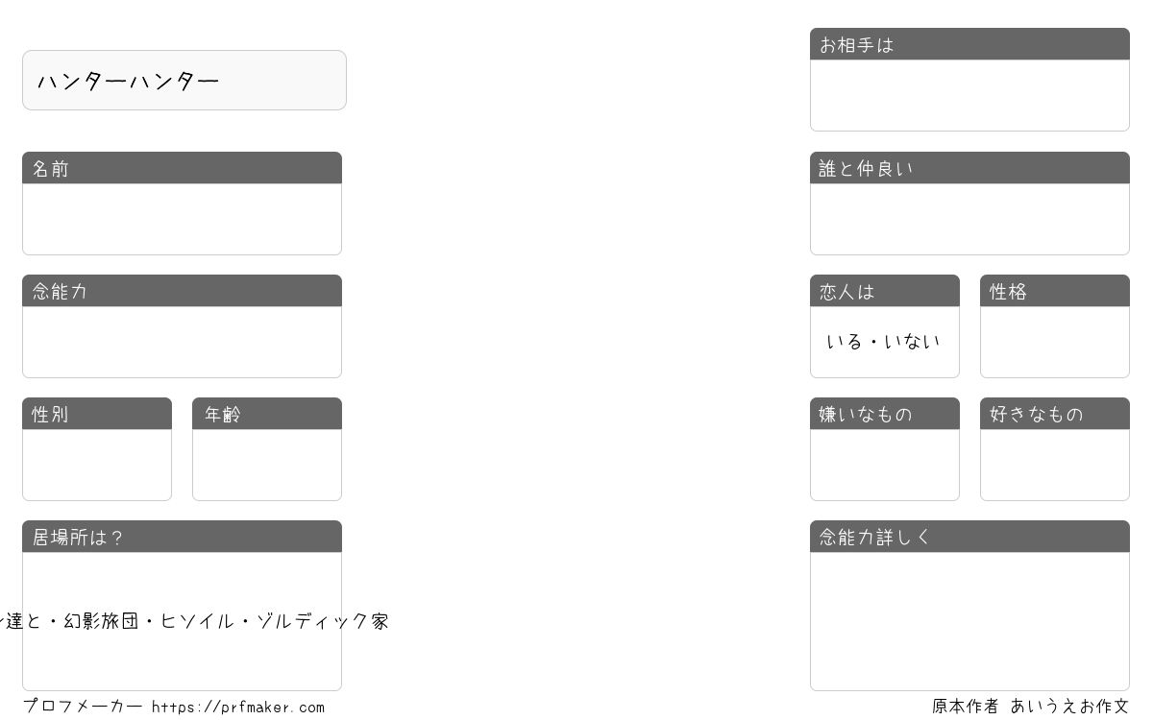
Task: Select the 嫌いなもの box
Action: point(885,465)
